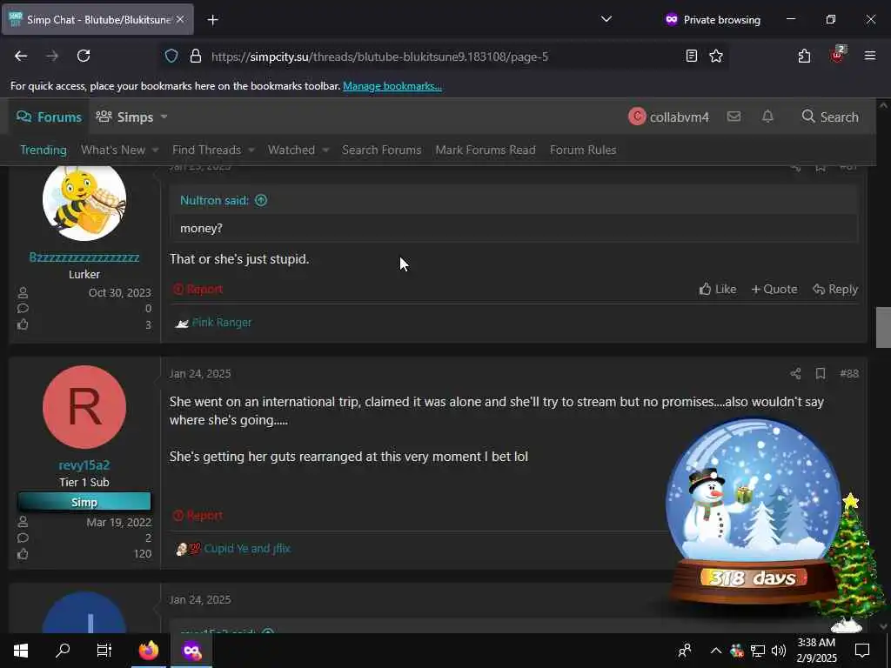
Task: Switch to Firefox private window taskbar icon
Action: click(x=192, y=650)
